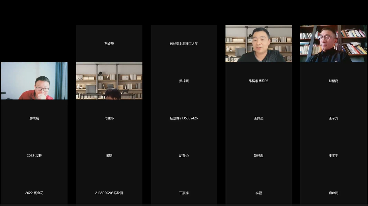The width and height of the screenshot is (368, 206).
Task: Click participant tile labeled 黄梓颖
Action: (x=184, y=81)
